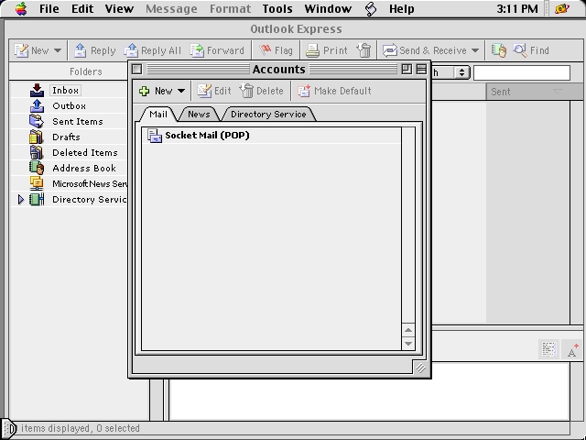Click the search text field

(522, 72)
